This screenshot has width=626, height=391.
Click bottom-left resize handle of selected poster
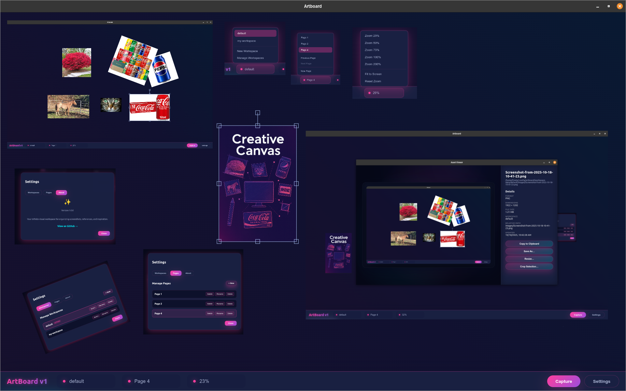pos(219,241)
